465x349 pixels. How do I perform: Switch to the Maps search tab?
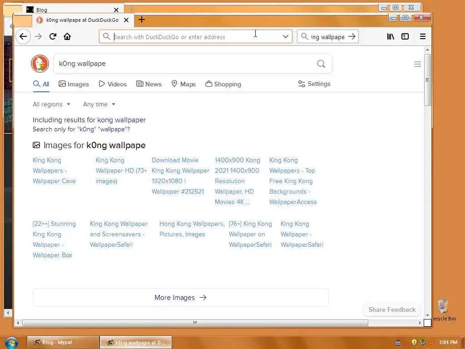[x=183, y=84]
